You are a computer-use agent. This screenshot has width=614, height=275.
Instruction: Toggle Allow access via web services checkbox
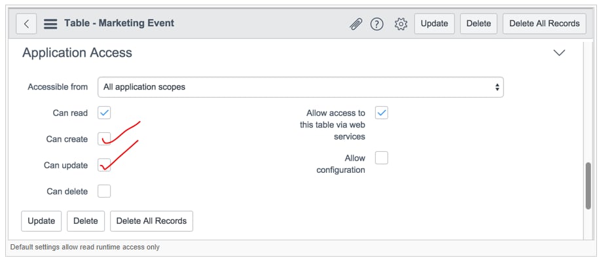(382, 113)
